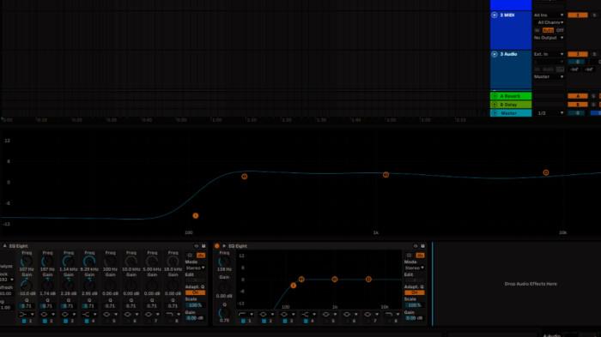Viewport: 601px width, 337px height.
Task: Toggle Adapt. Q On in first EQ Eight
Action: pos(195,292)
